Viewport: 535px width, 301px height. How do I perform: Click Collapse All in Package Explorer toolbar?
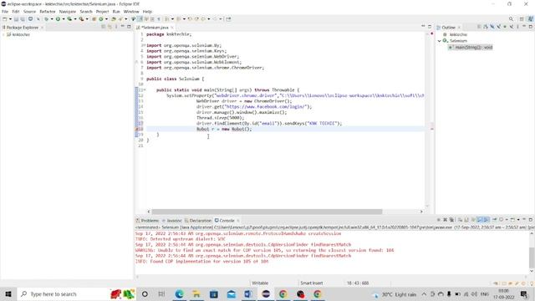click(104, 27)
